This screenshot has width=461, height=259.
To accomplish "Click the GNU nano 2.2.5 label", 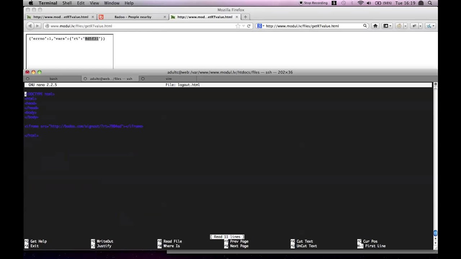I will coord(42,85).
